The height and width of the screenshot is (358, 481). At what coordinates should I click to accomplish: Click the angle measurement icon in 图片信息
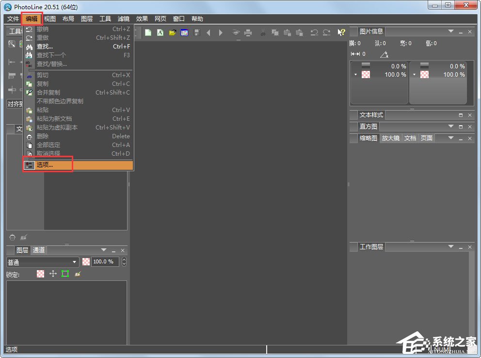[x=384, y=54]
